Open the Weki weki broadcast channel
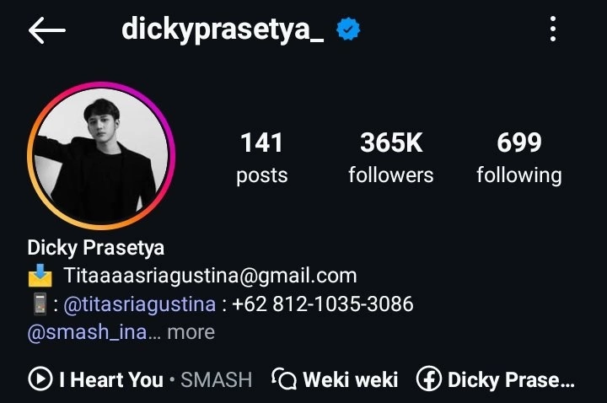The width and height of the screenshot is (607, 403). (x=335, y=379)
